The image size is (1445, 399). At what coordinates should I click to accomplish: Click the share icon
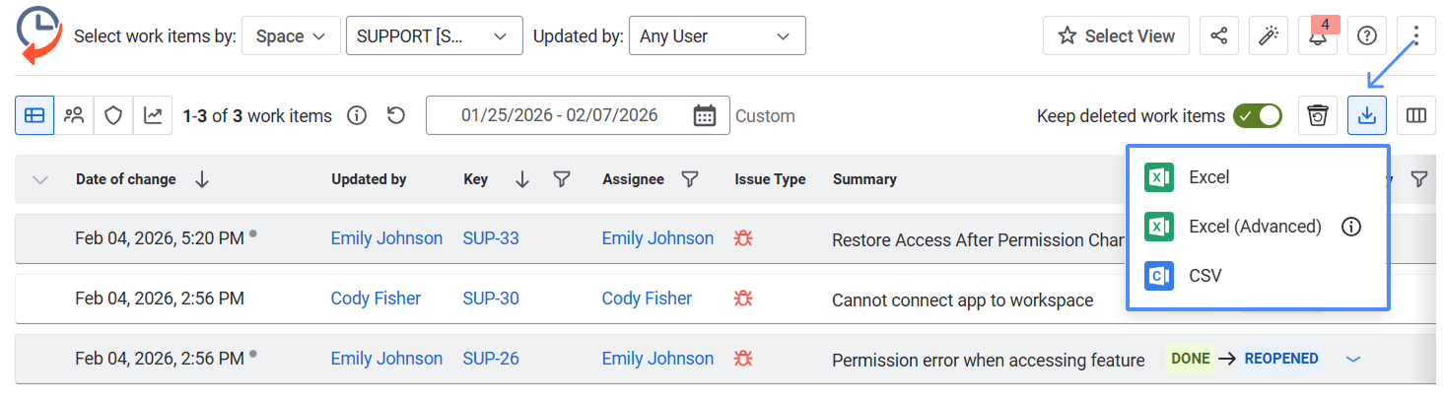pyautogui.click(x=1219, y=36)
